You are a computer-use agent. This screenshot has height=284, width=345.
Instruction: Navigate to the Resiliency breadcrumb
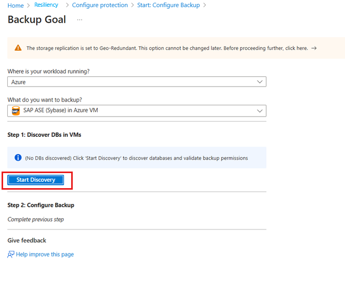(x=46, y=5)
